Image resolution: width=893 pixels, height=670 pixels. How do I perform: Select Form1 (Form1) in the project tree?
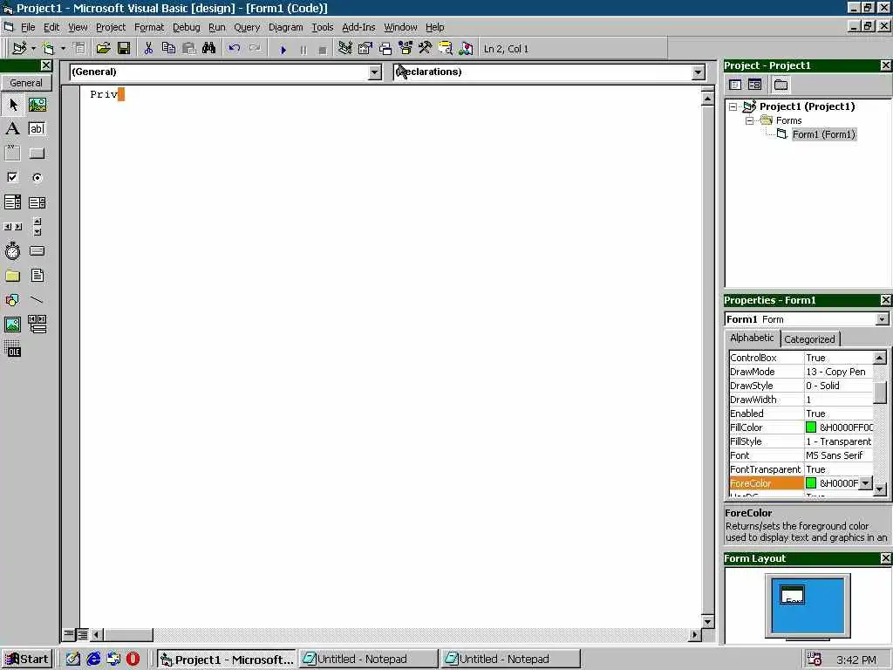tap(823, 134)
